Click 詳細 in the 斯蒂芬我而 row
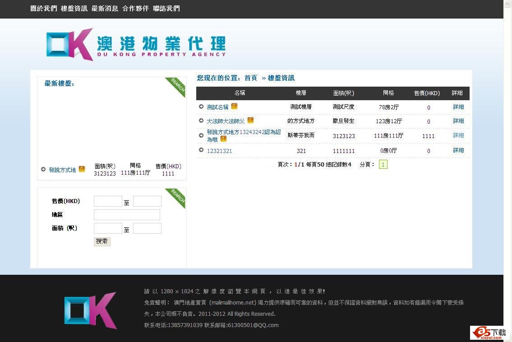 [x=458, y=135]
